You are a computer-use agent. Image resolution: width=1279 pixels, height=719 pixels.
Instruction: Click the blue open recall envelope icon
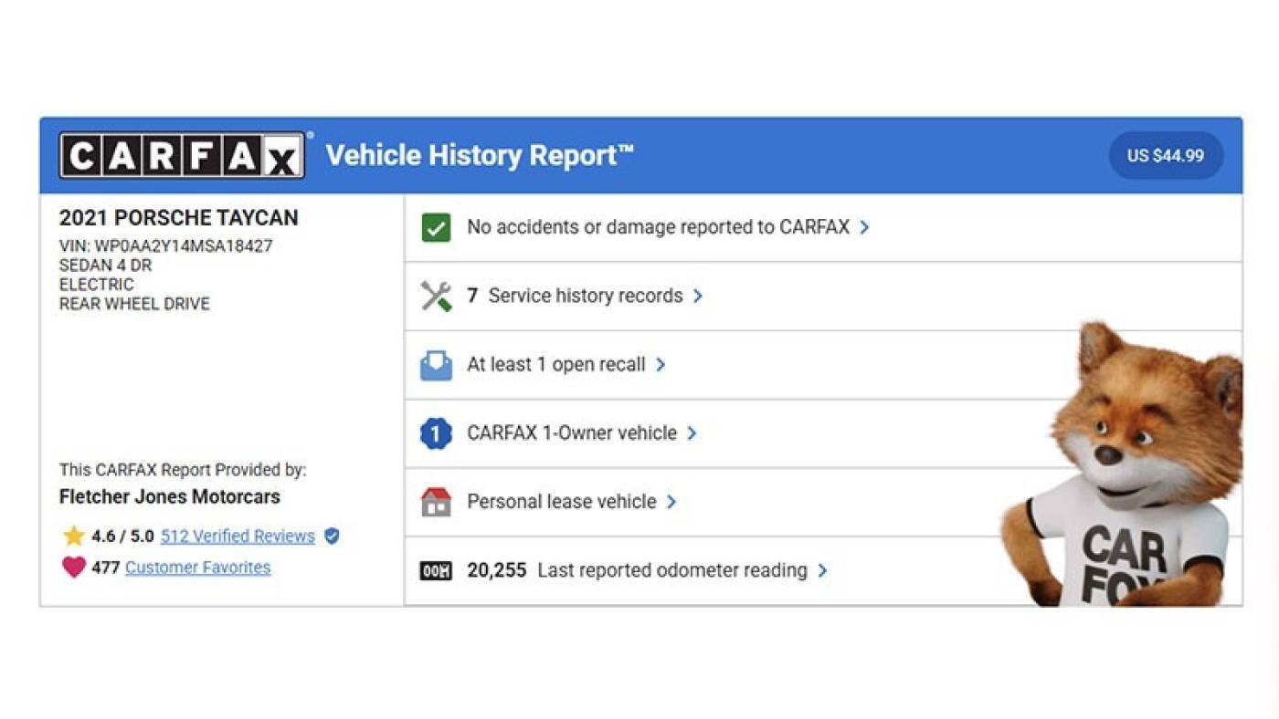coord(436,365)
